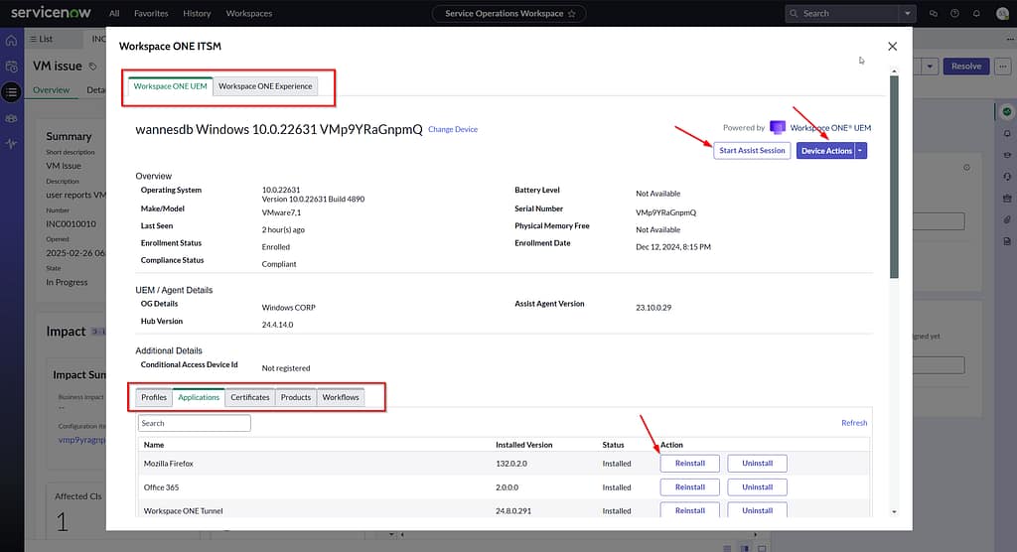Click the Resolve button

(965, 67)
